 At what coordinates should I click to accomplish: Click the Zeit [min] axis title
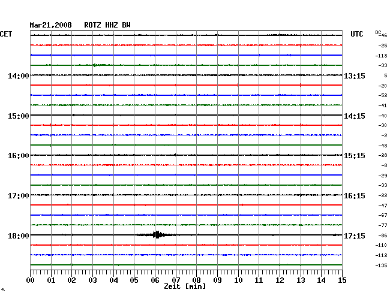point(185,286)
